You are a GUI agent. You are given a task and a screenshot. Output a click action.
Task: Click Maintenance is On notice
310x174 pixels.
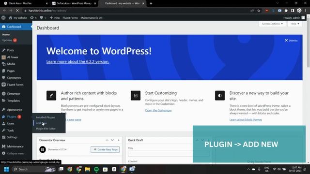[x=92, y=18]
